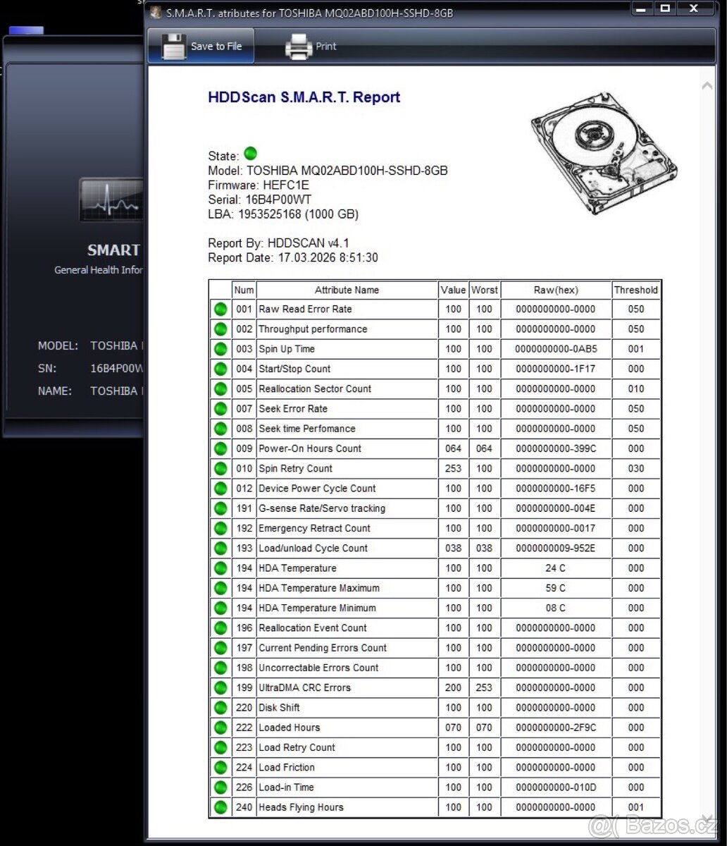Click green status icon for Spin Retry Count

tap(220, 468)
